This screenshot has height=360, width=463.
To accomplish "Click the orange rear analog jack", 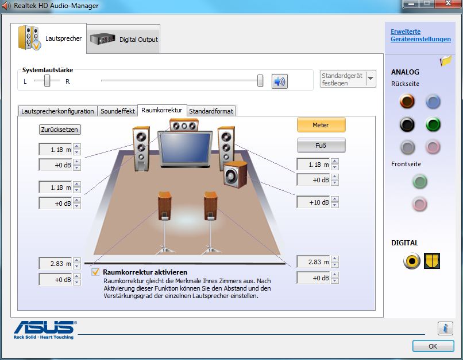I will coord(407,101).
